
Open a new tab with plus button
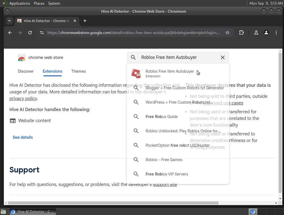(x=85, y=21)
